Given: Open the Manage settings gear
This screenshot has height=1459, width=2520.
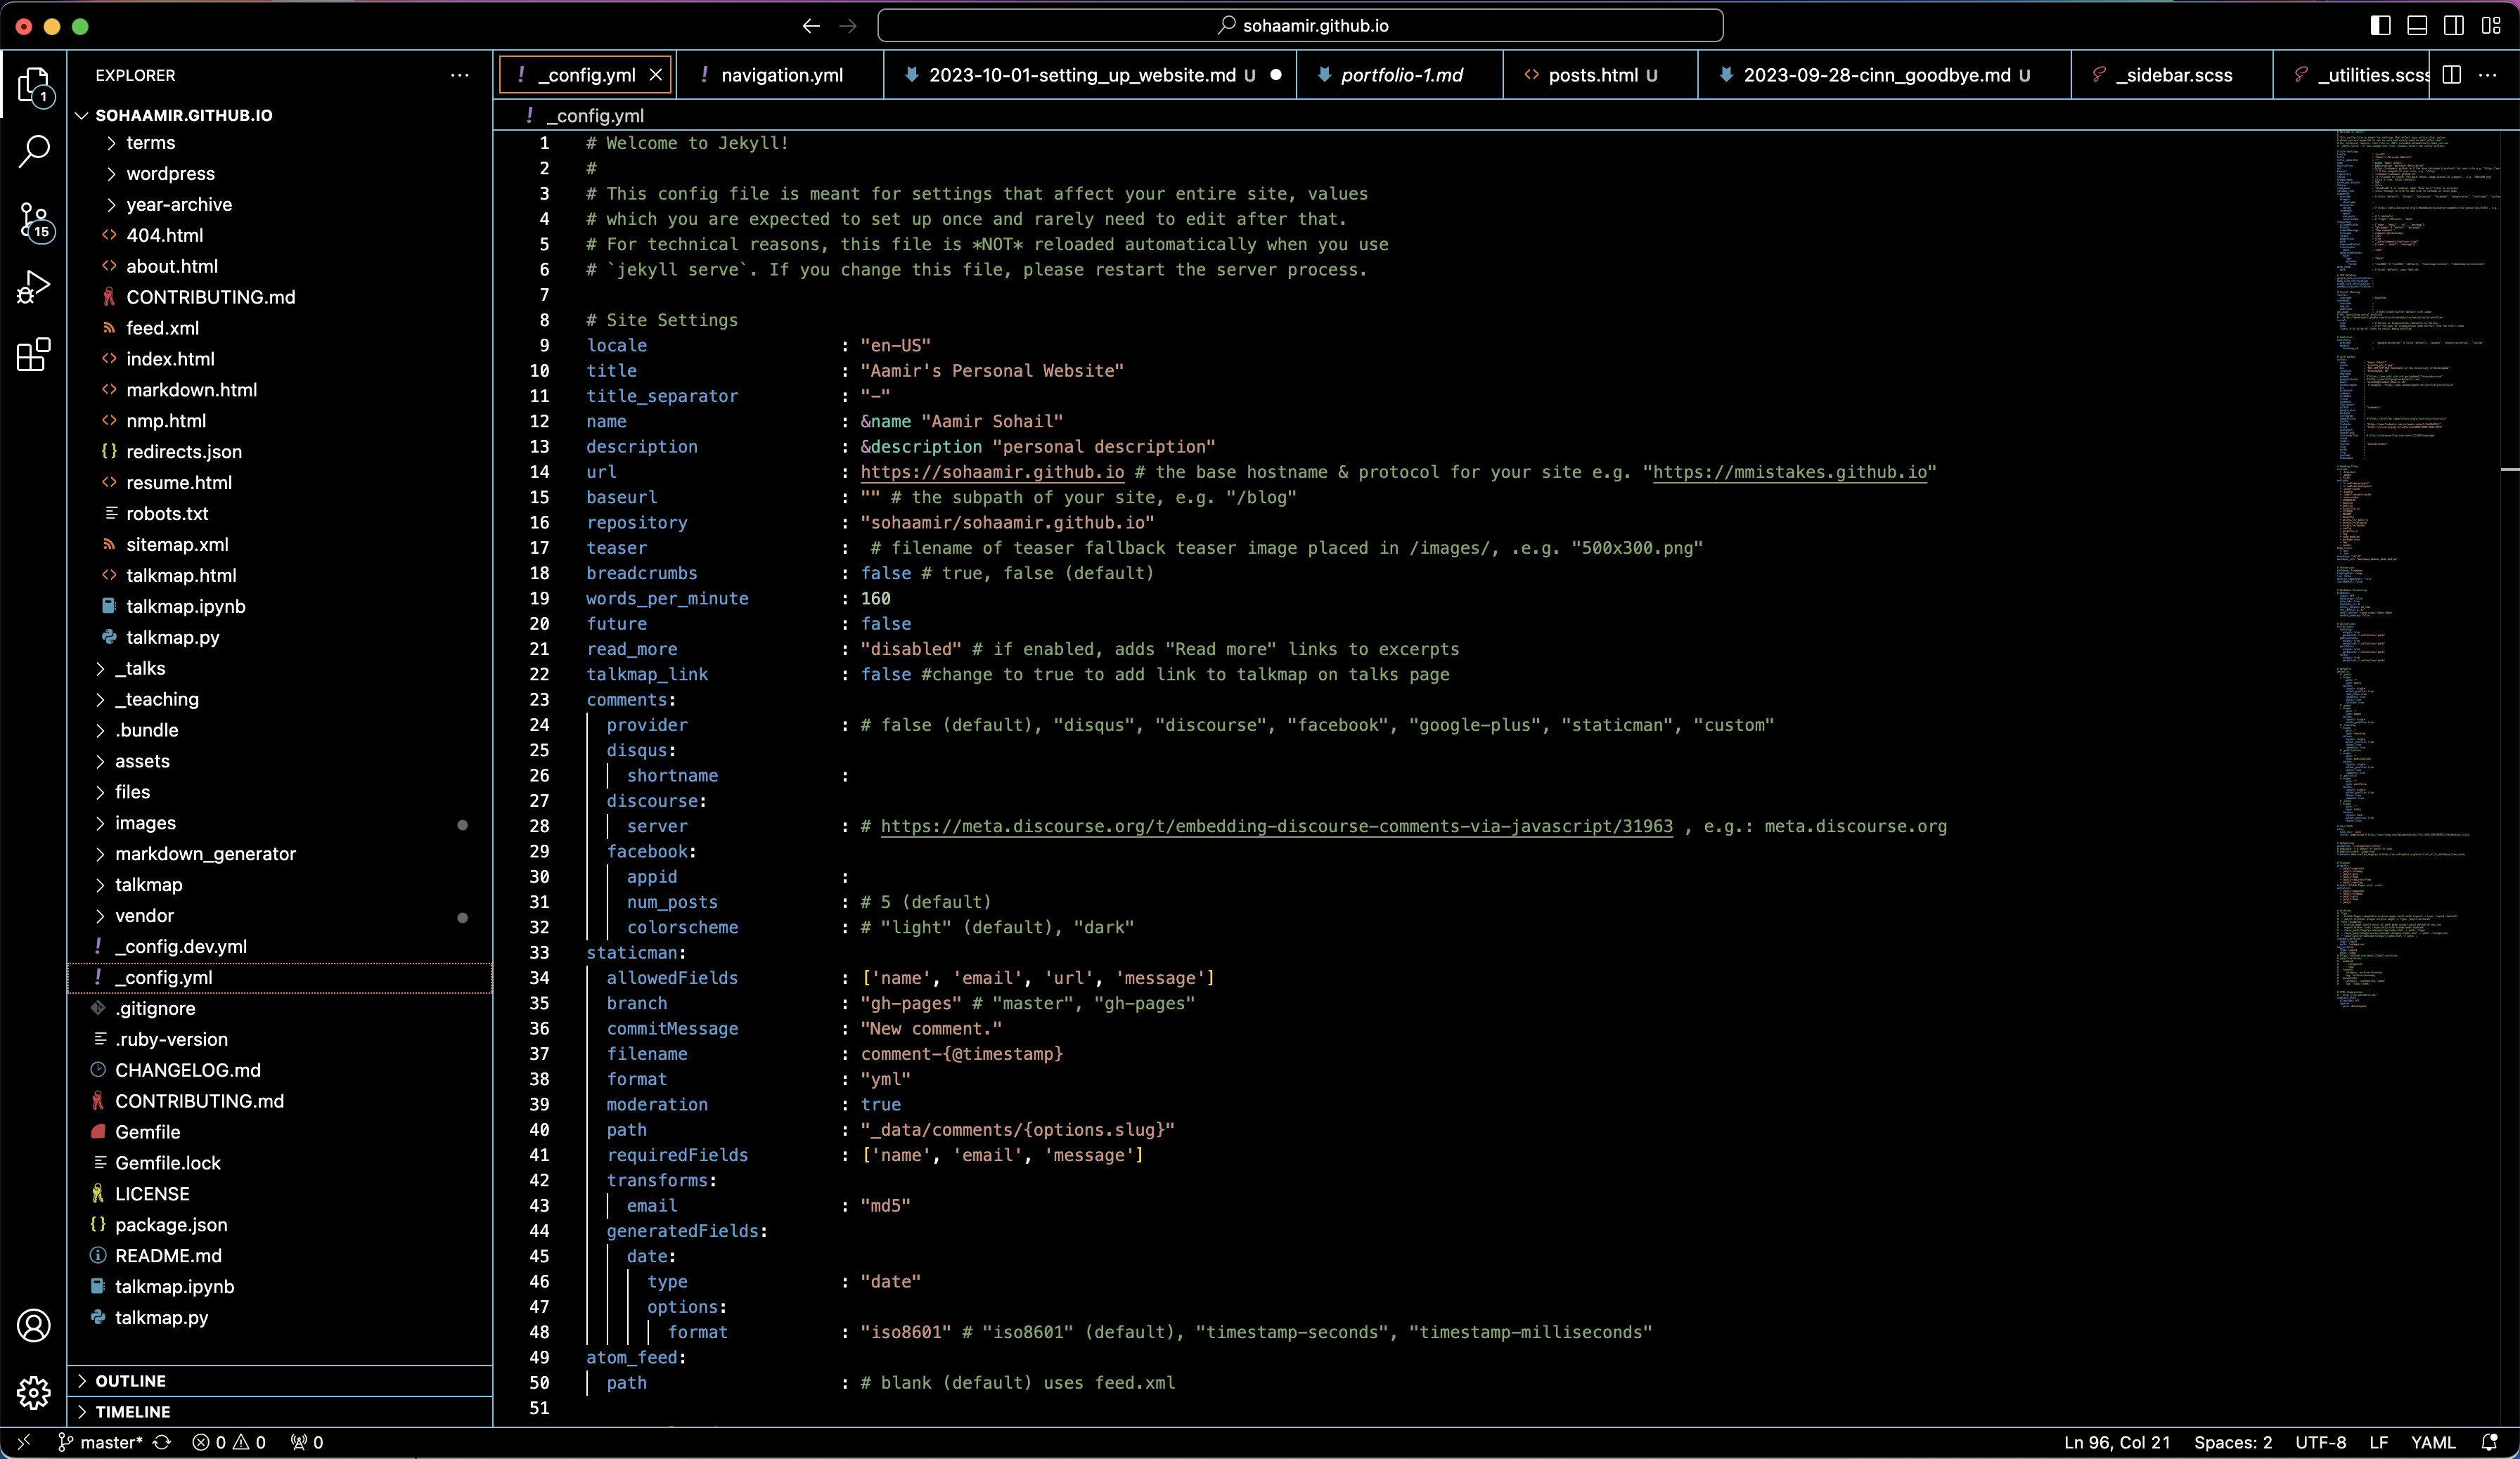Looking at the screenshot, I should 34,1392.
